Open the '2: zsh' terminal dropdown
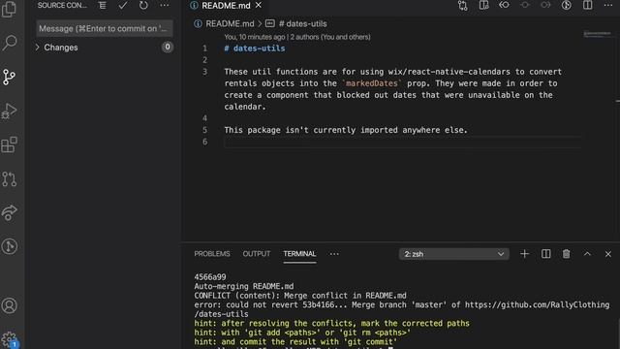The height and width of the screenshot is (349, 620). [454, 254]
